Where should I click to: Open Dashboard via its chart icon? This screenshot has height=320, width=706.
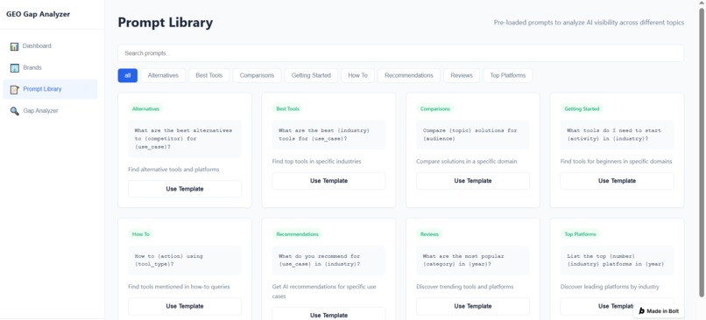[x=14, y=46]
